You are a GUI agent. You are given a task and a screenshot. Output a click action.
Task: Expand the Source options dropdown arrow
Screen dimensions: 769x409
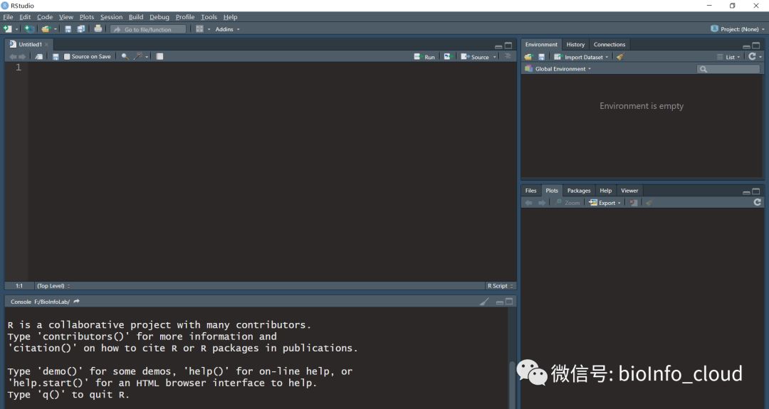pyautogui.click(x=494, y=57)
